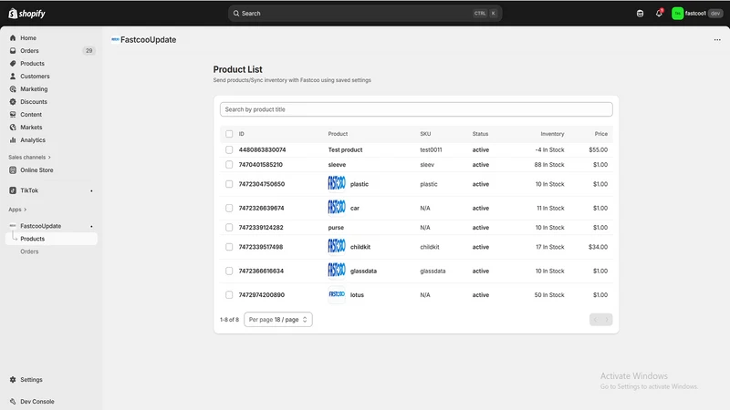Check the childkit row checkbox
The image size is (730, 410).
tap(229, 247)
